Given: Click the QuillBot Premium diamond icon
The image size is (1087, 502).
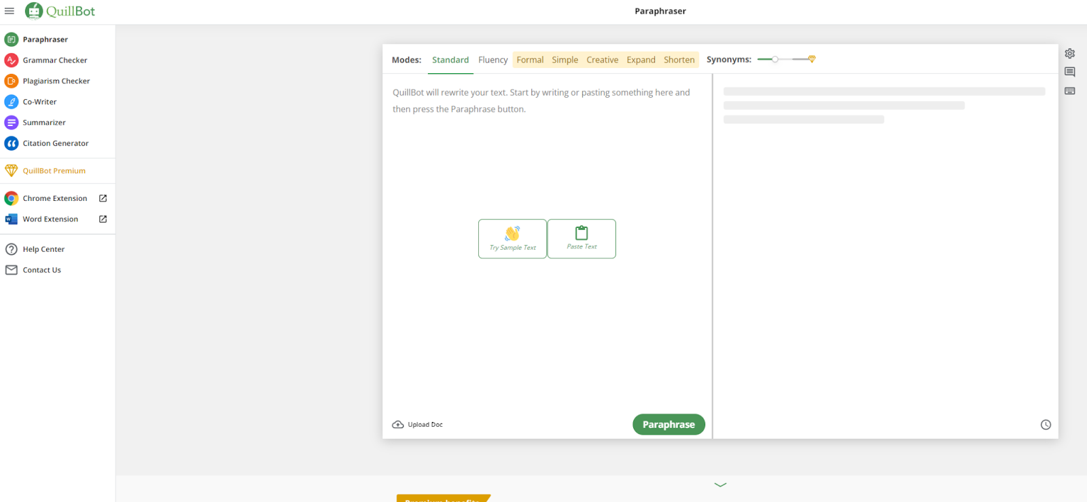Looking at the screenshot, I should [x=12, y=171].
